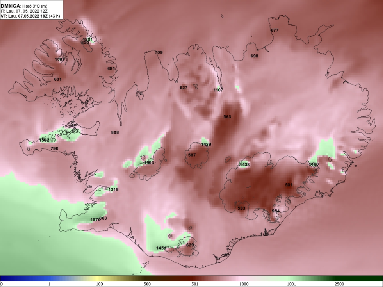Click the 1438 label in the green patch
This screenshot has width=383, height=287.
pos(244,165)
